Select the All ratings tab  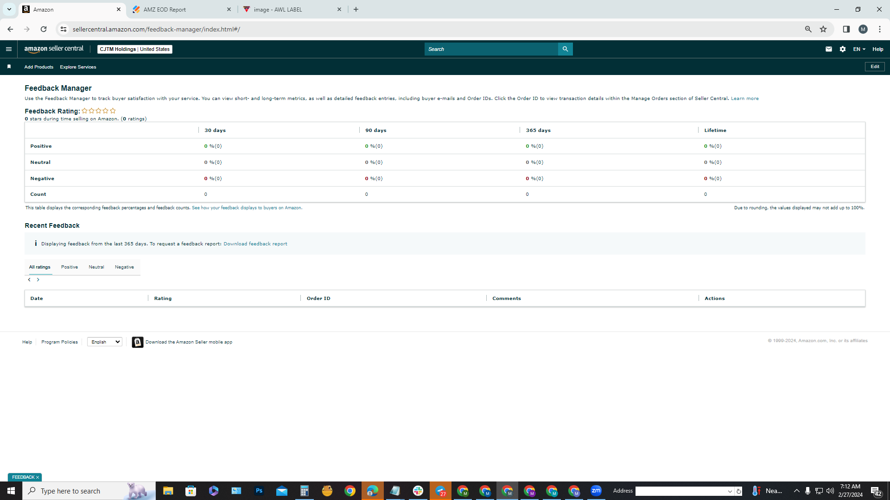(40, 267)
